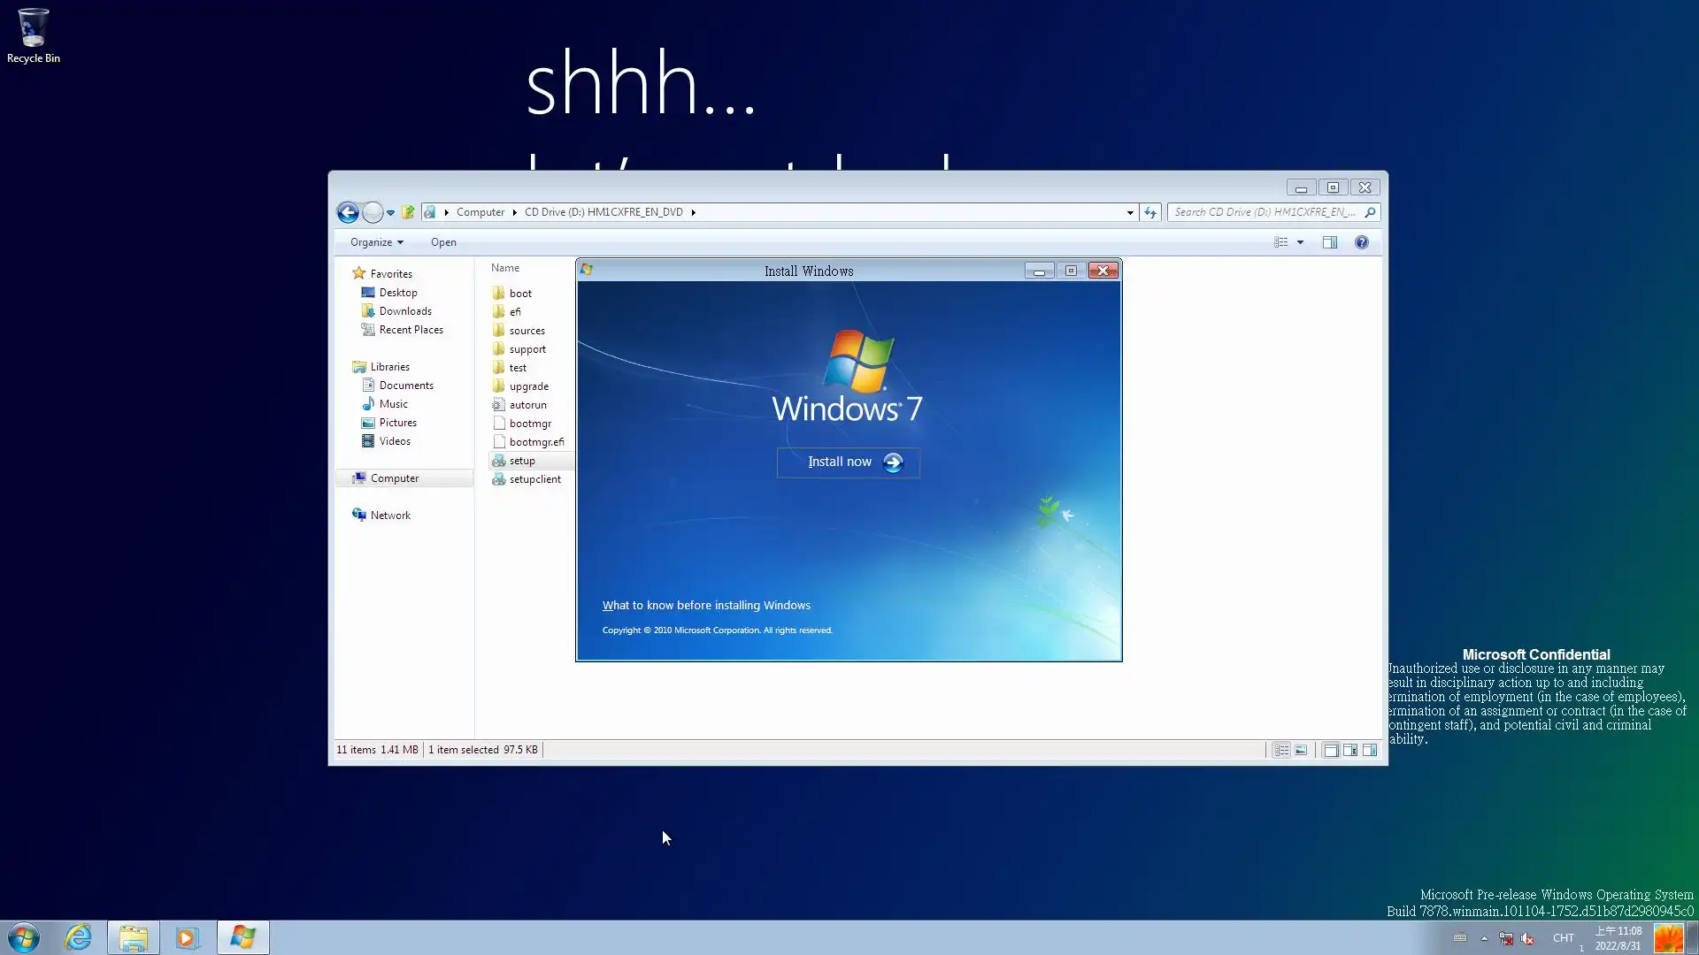1699x955 pixels.
Task: Open Internet Explorer from the taskbar
Action: pos(79,937)
